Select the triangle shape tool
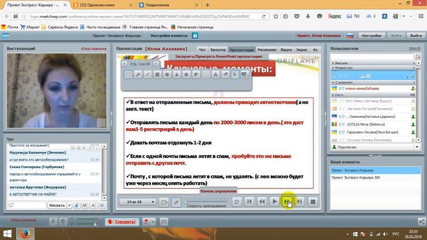 tap(177, 74)
